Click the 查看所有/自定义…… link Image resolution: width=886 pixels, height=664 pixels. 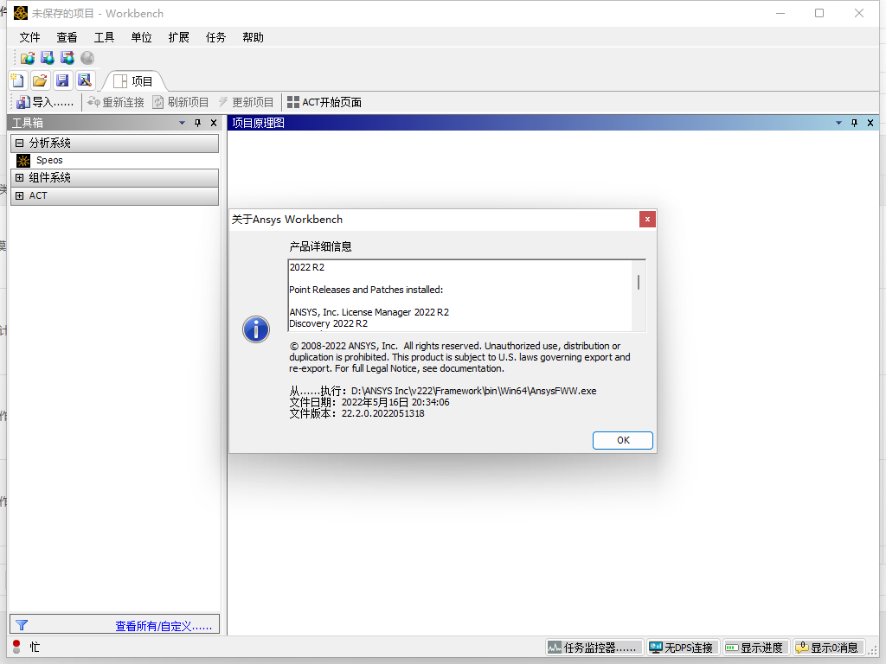coord(164,626)
